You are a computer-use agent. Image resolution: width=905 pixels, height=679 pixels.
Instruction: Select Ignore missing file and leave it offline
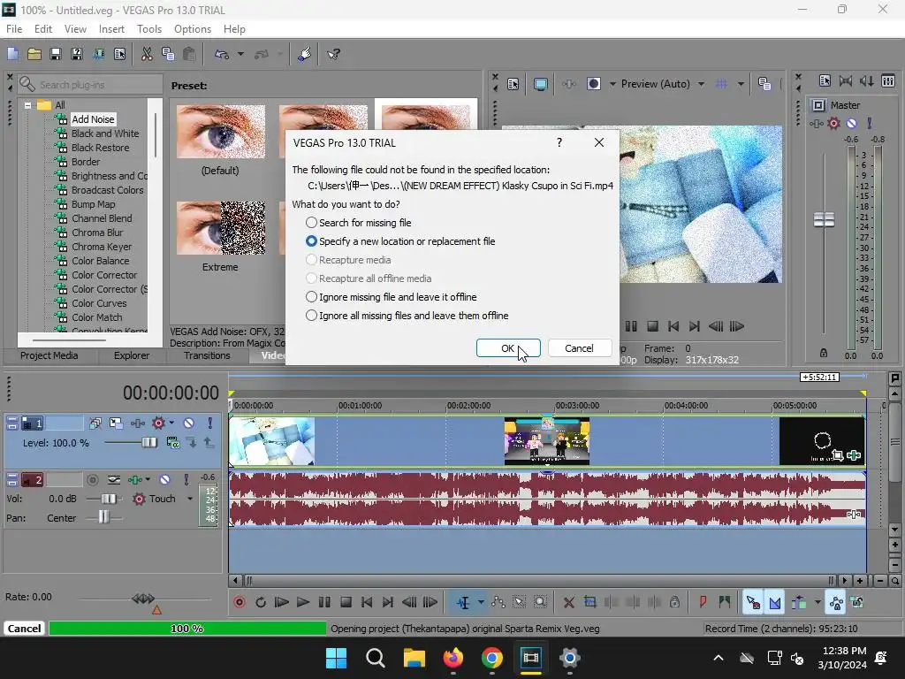click(x=392, y=297)
